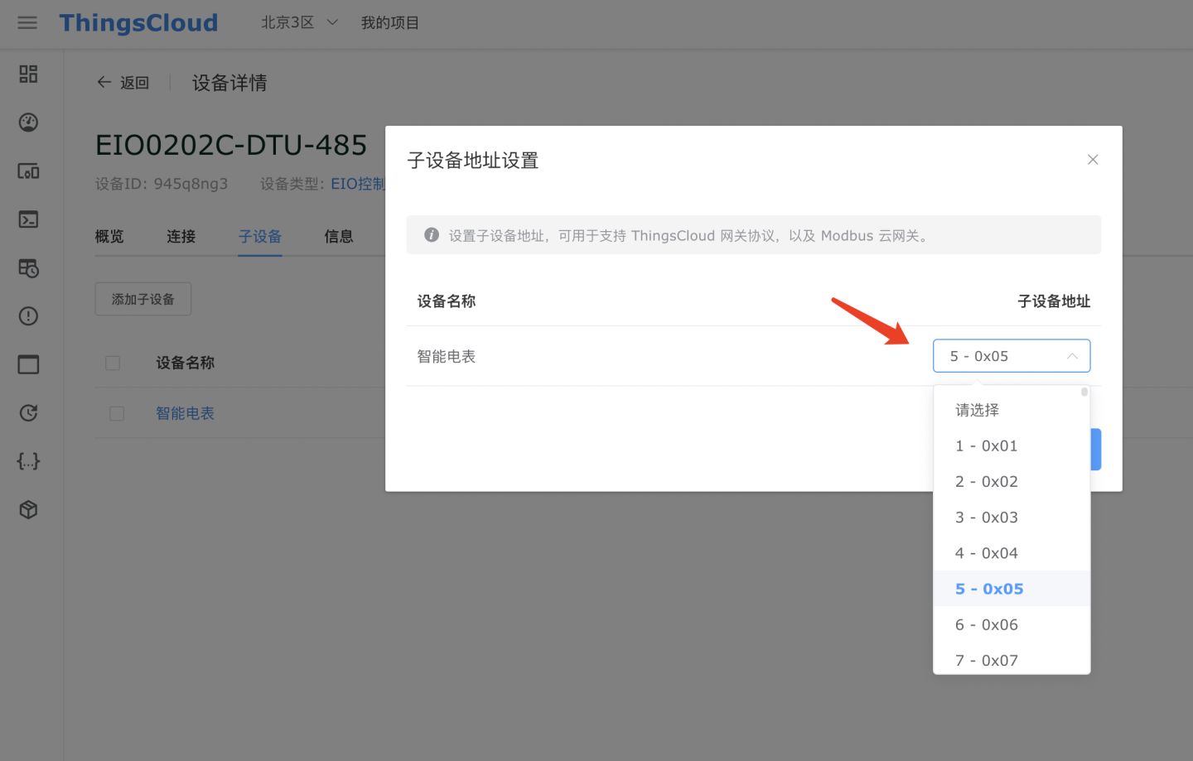Open the 信息 tab
This screenshot has height=761, width=1193.
(x=338, y=236)
